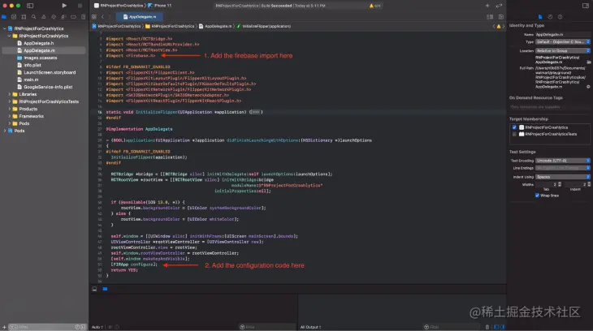Viewport: 593px width, 331px height.
Task: Add an editor pane on right
Action: [501, 16]
